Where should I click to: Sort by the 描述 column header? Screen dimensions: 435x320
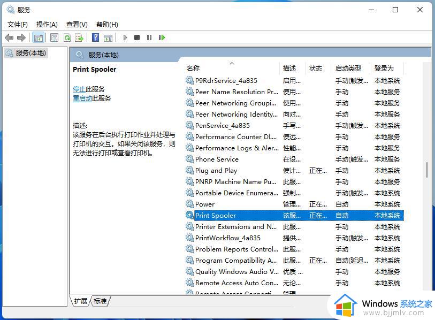click(x=292, y=68)
